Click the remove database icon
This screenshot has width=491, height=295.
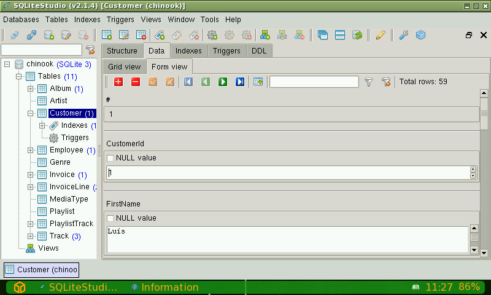coord(83,35)
